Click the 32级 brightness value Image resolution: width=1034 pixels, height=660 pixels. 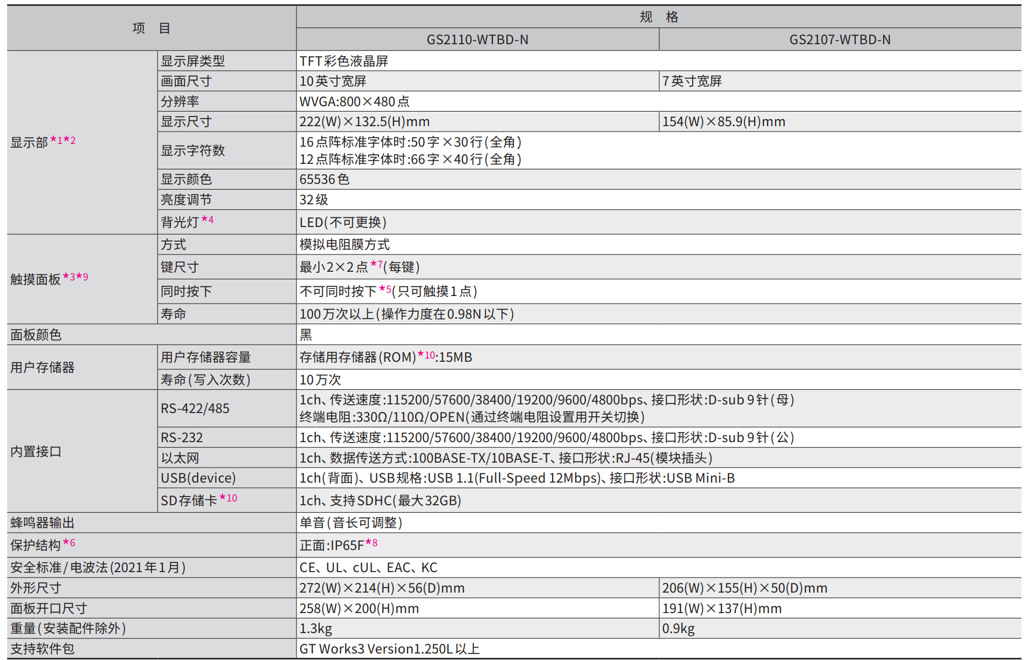click(x=314, y=200)
